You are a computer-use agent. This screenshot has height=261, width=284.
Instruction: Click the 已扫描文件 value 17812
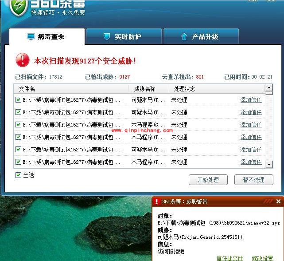56,77
